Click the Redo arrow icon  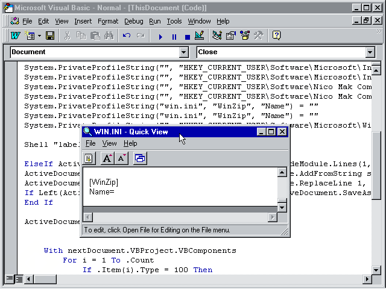(141, 36)
